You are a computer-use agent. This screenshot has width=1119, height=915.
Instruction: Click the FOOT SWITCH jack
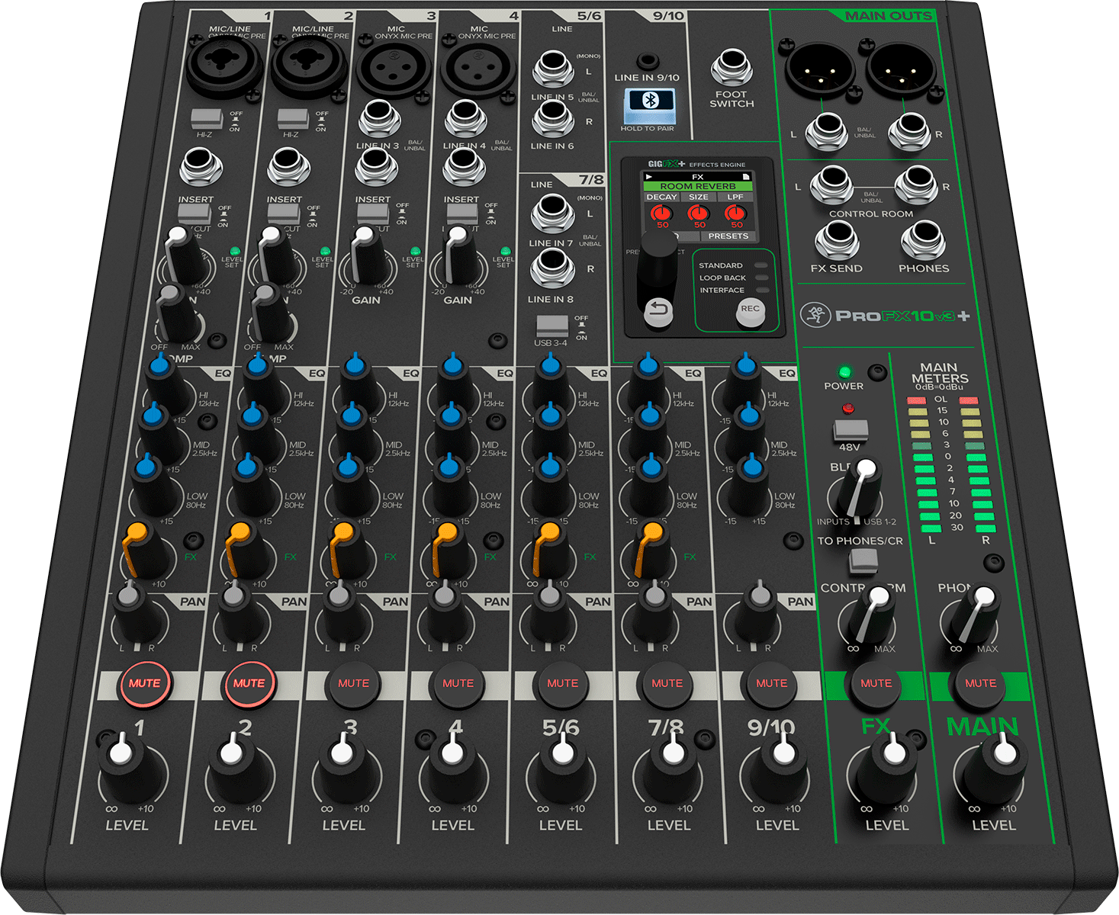pyautogui.click(x=732, y=69)
